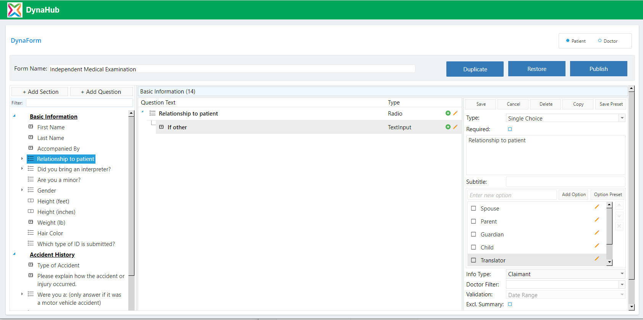643x320 pixels.
Task: Toggle the Required checkbox
Action: coord(510,129)
